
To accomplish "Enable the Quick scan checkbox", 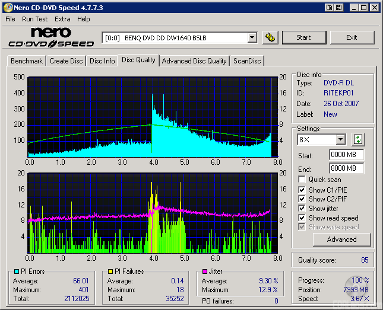I will (x=302, y=180).
